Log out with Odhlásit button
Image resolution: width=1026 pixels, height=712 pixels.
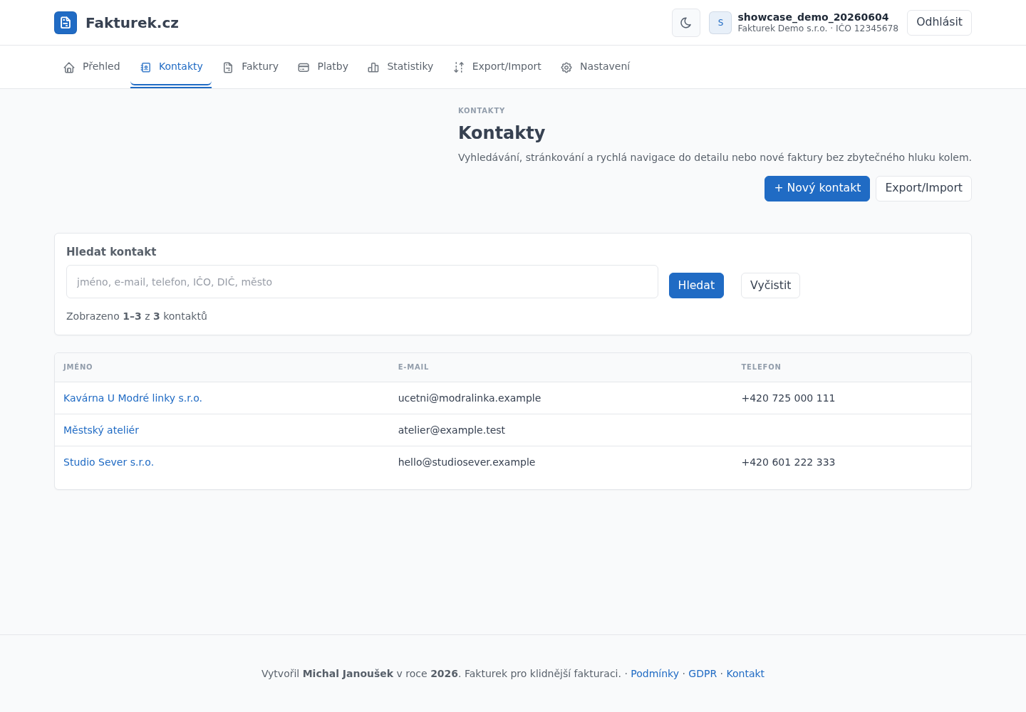pos(939,23)
